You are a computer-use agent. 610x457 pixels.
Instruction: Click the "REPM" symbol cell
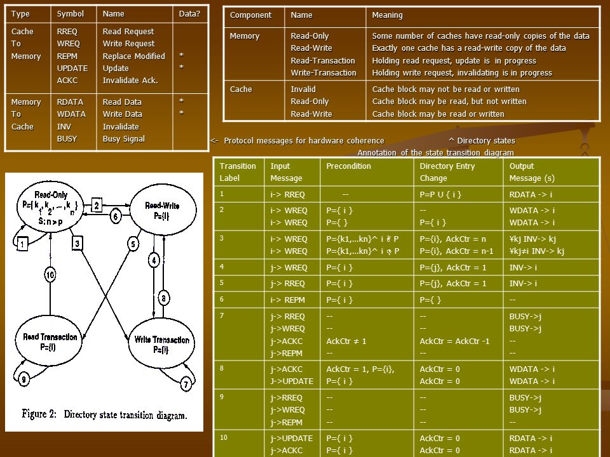point(67,56)
